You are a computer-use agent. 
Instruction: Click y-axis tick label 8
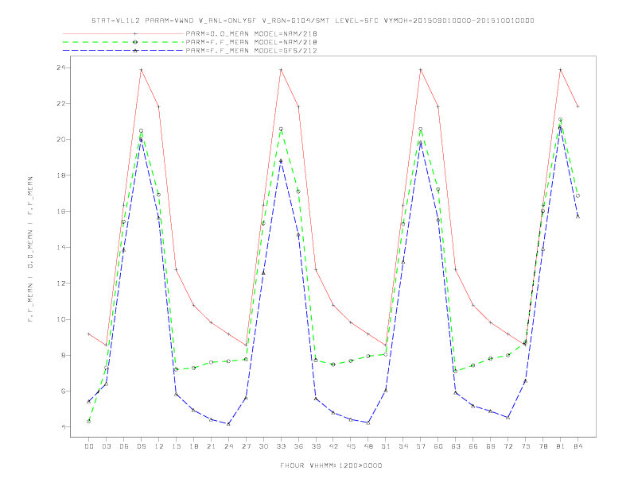(63, 355)
